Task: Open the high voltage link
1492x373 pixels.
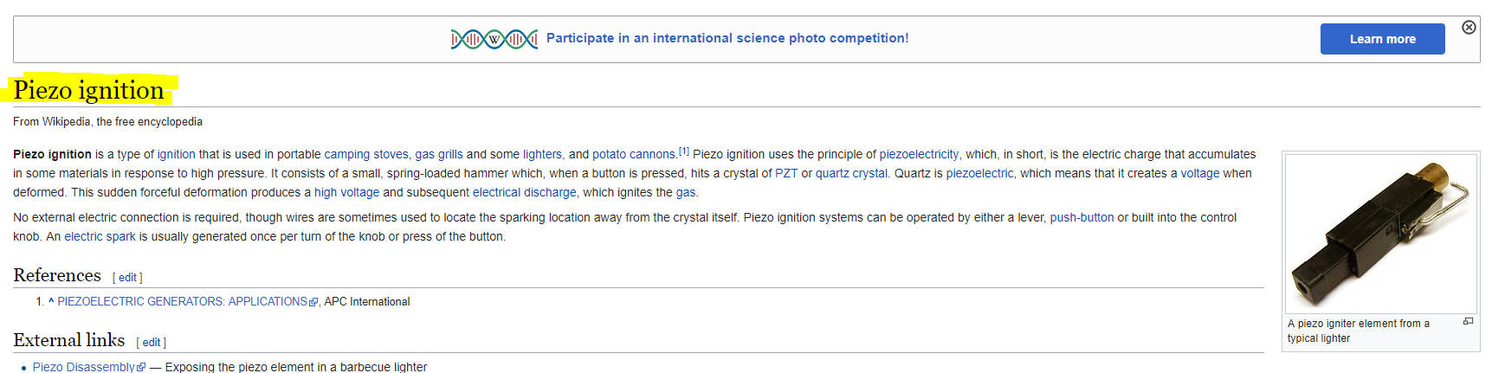Action: tap(346, 193)
